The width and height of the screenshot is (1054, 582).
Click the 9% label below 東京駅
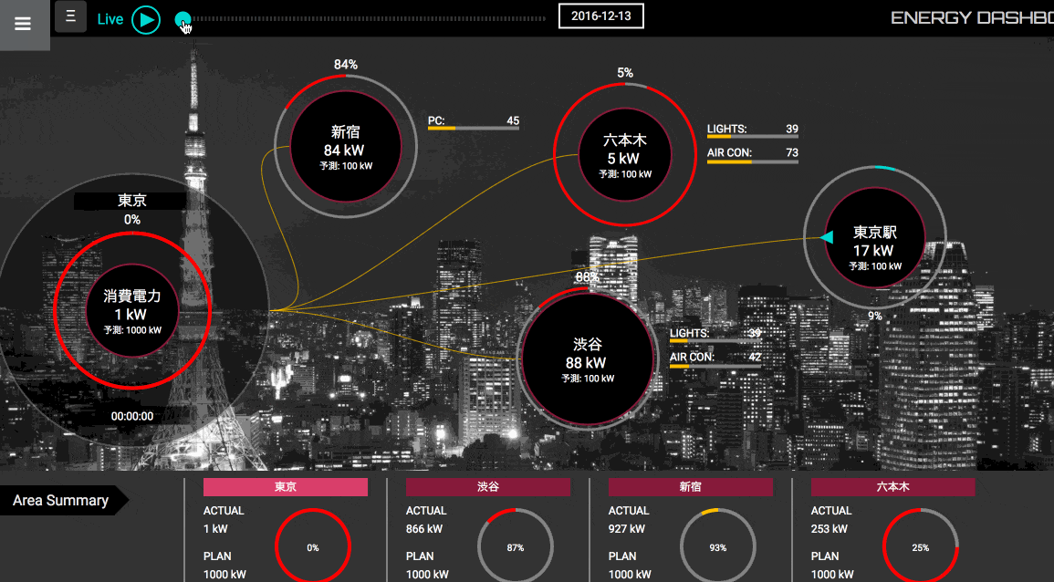[874, 316]
